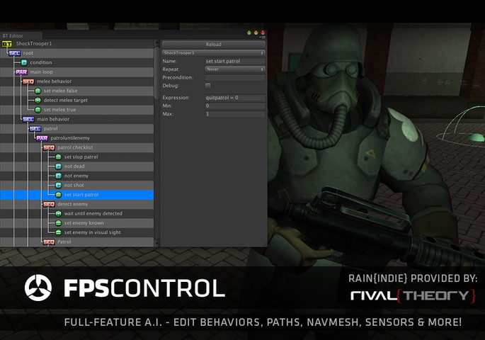Click the orange window button in BT Editor

[x=256, y=33]
